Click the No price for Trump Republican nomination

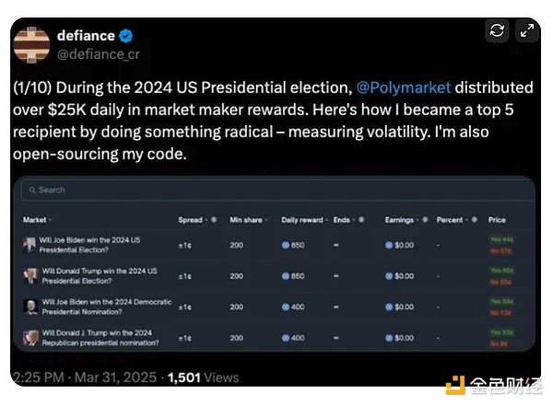499,343
